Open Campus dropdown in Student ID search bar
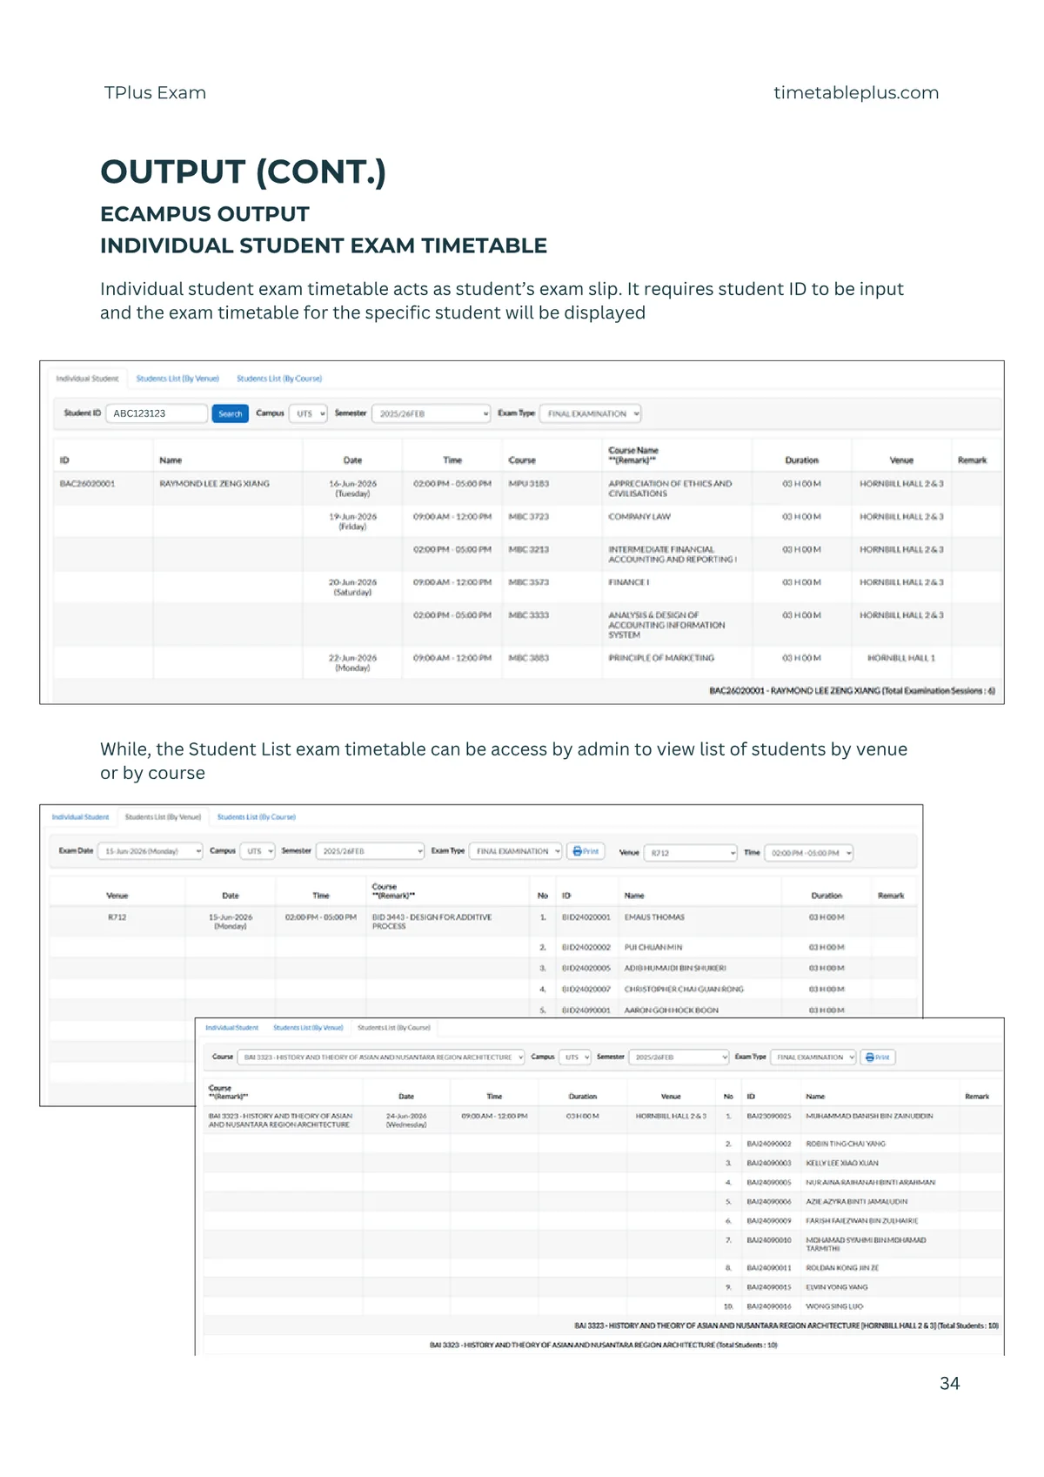Image resolution: width=1044 pixels, height=1477 pixels. coord(309,413)
